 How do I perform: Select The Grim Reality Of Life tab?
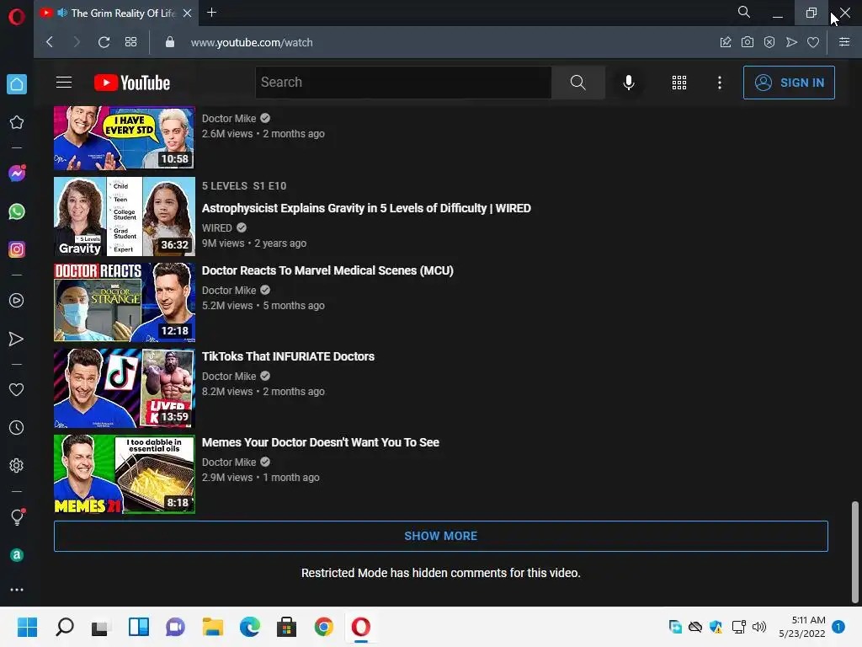point(116,13)
